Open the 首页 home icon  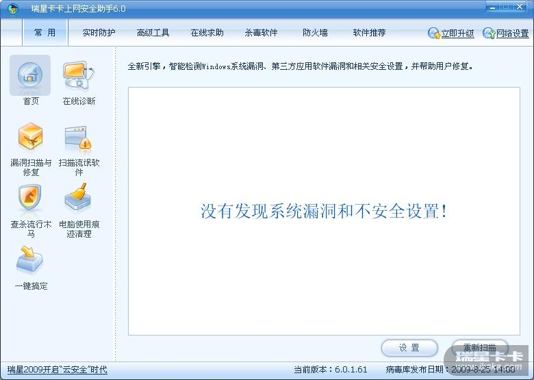(30, 75)
